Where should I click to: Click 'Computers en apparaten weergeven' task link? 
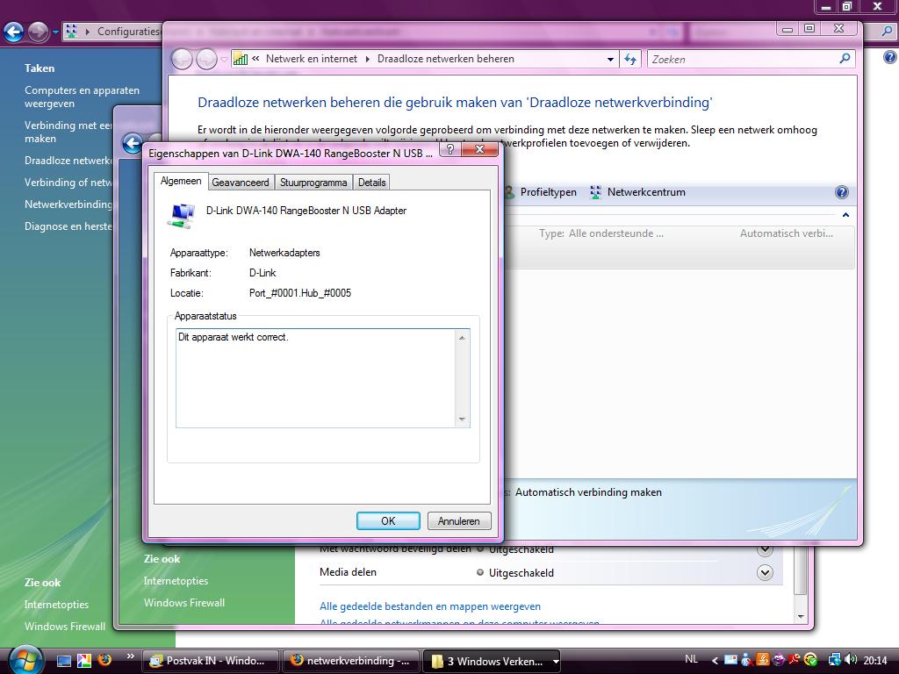(x=82, y=97)
